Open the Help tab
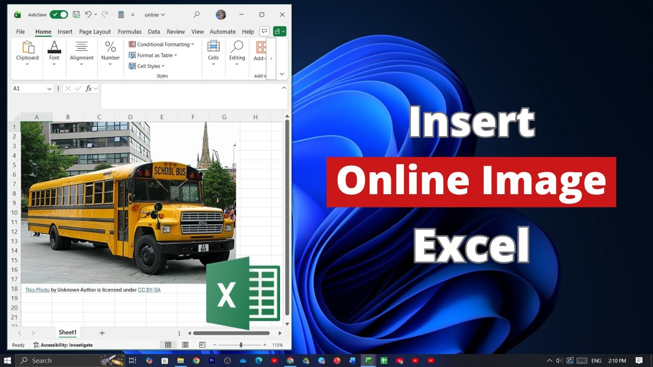This screenshot has height=367, width=653. tap(248, 32)
